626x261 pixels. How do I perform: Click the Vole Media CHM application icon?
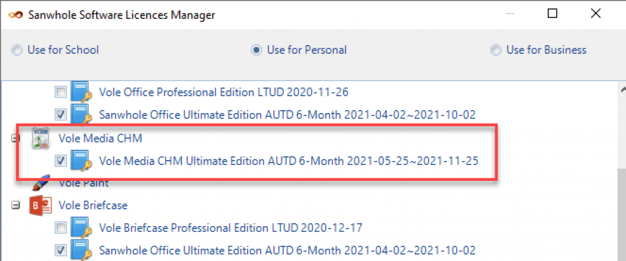click(41, 139)
